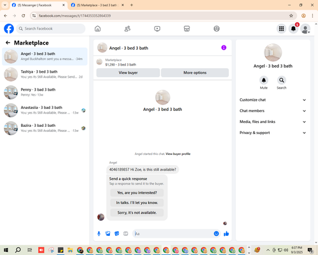Screen dimensions: 318x255
Task: Switch to Marketplace - 3 bed 3 bath tab
Action: pyautogui.click(x=97, y=5)
